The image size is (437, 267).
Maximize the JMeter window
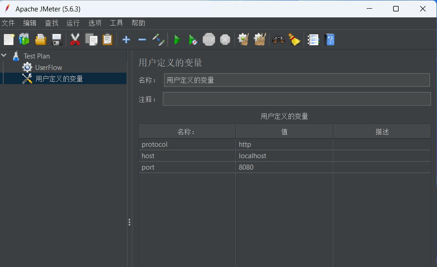pyautogui.click(x=396, y=9)
